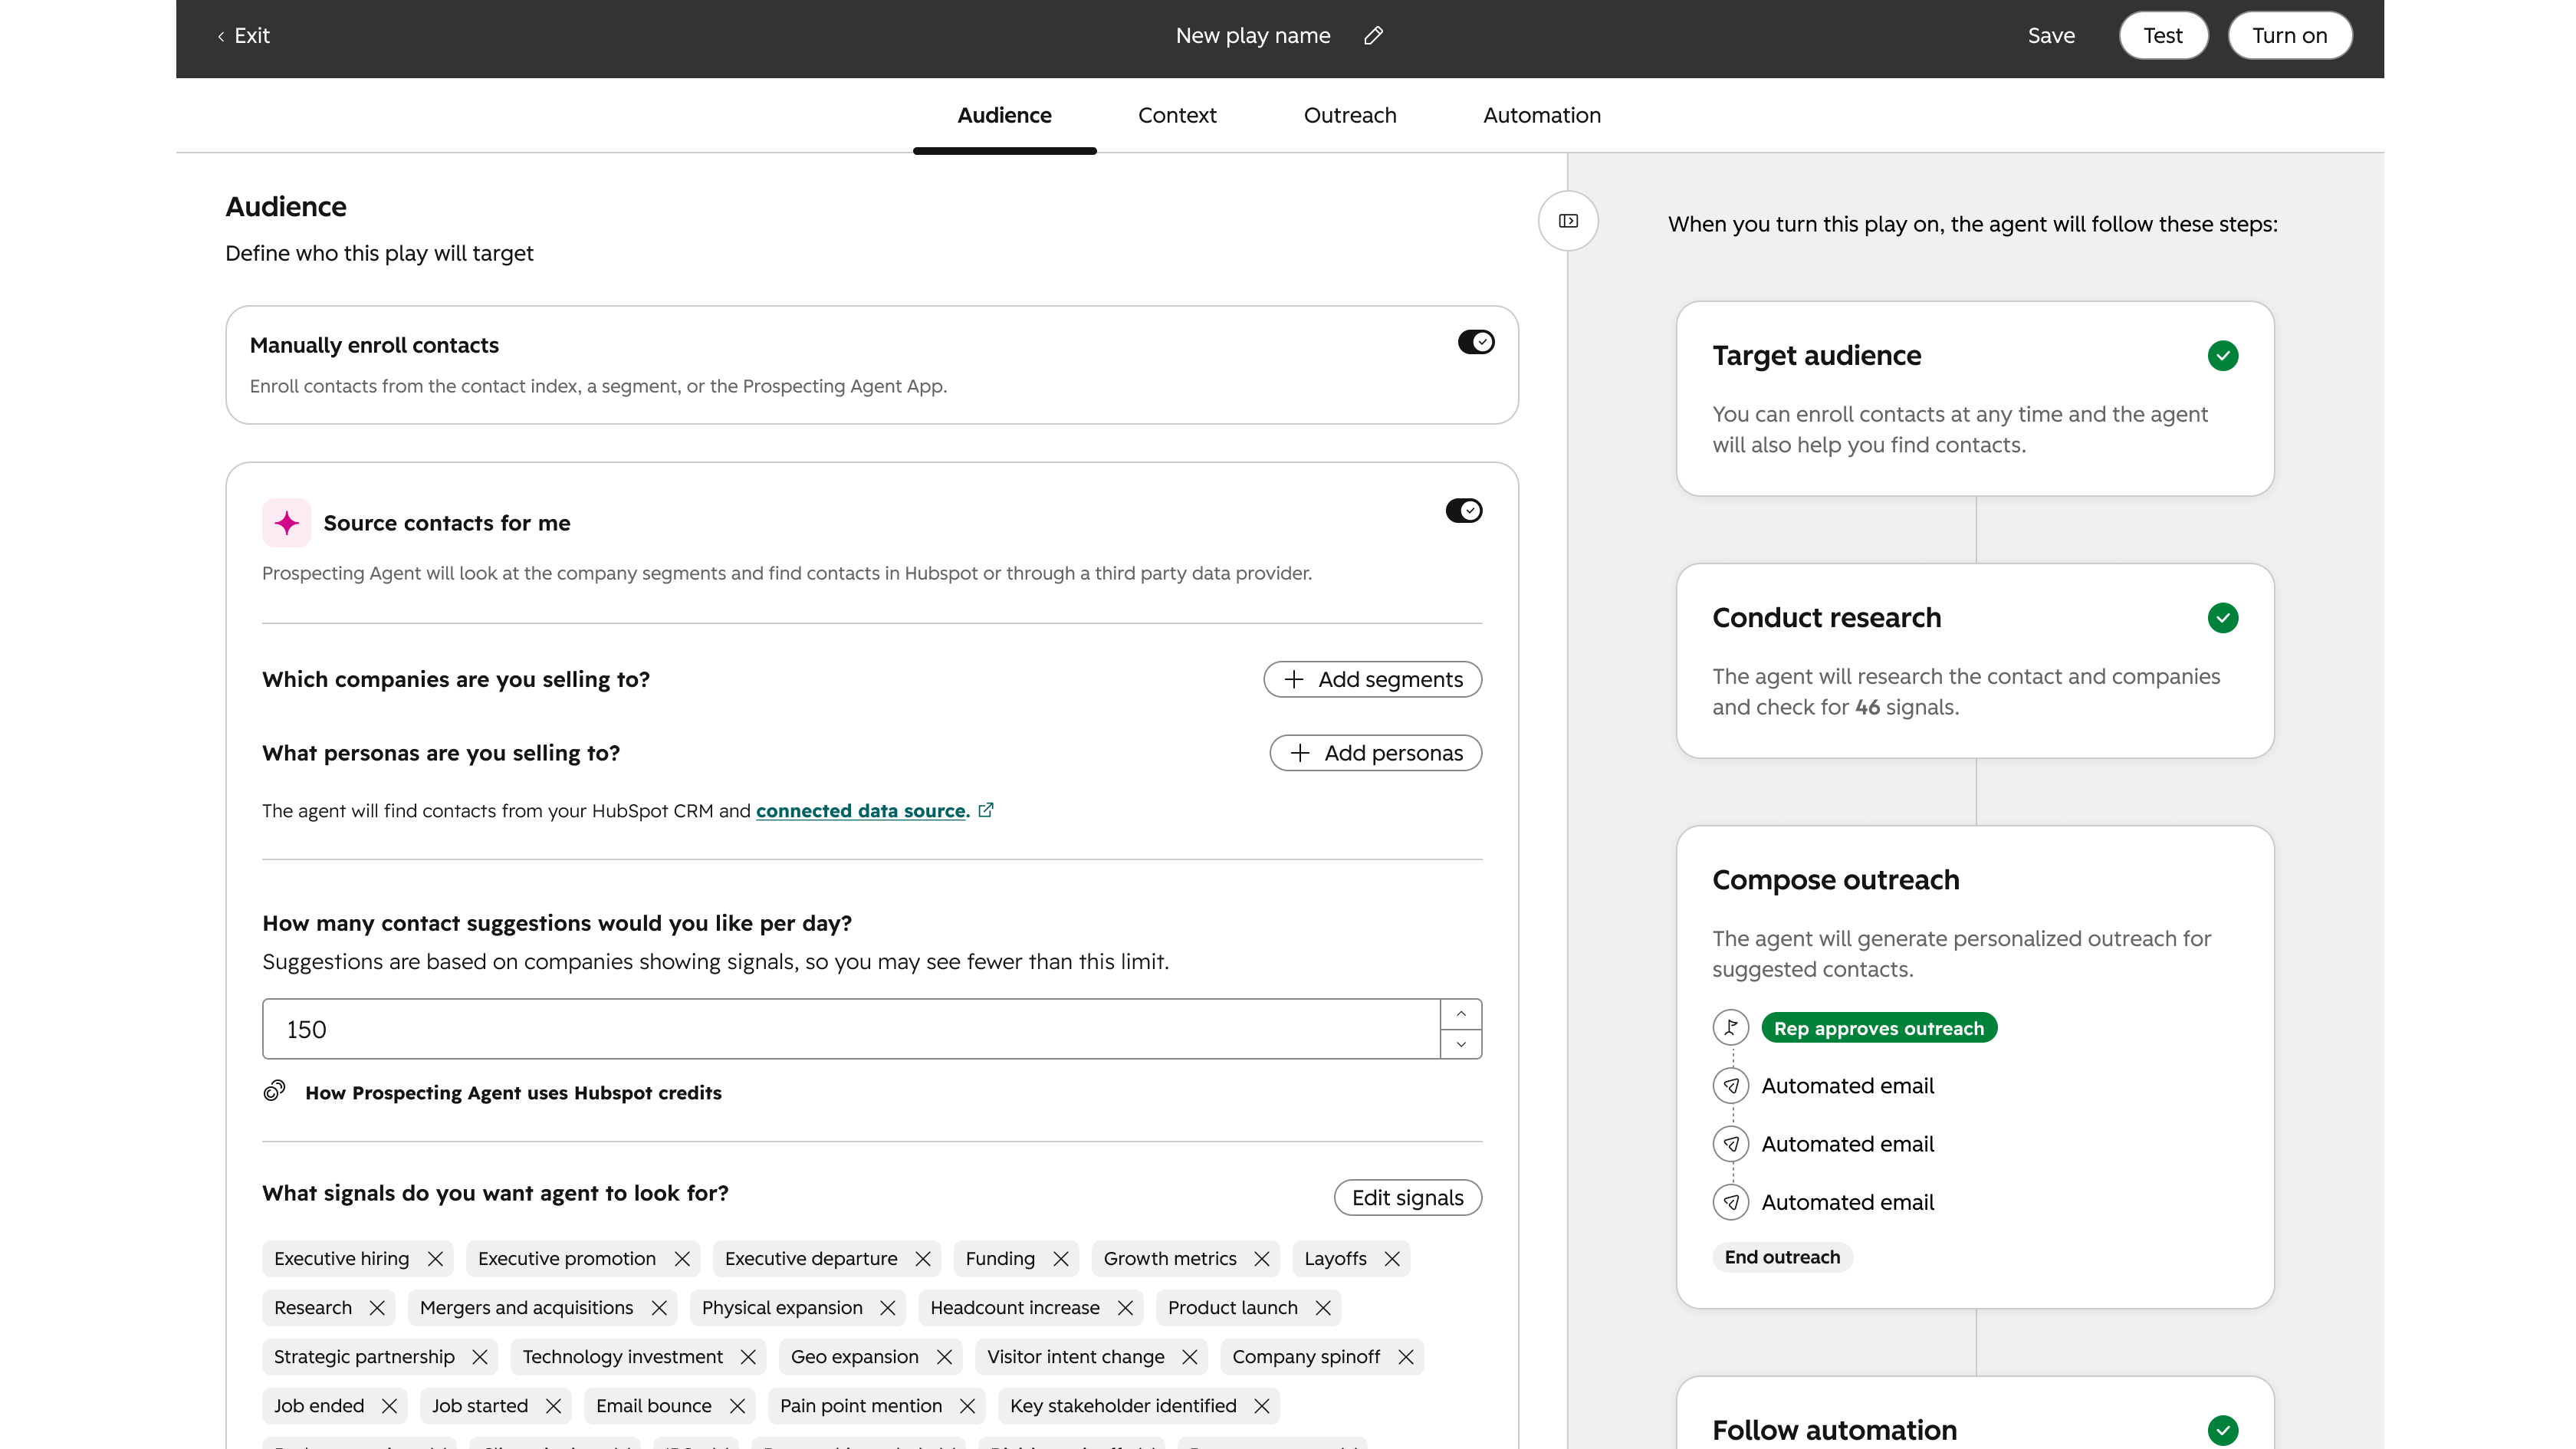Remove the Layoffs signal tag
2576x1449 pixels.
pos(1392,1259)
